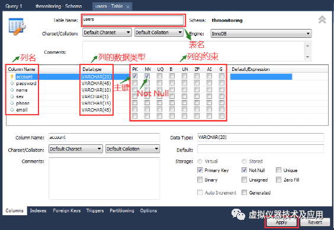
Task: Enable the Unsigned checkbox
Action: 244,180
